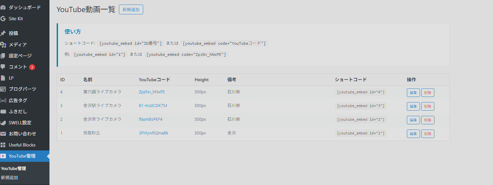493x185 pixels.
Task: Click the pushpin icon for posts
Action: coord(3,33)
